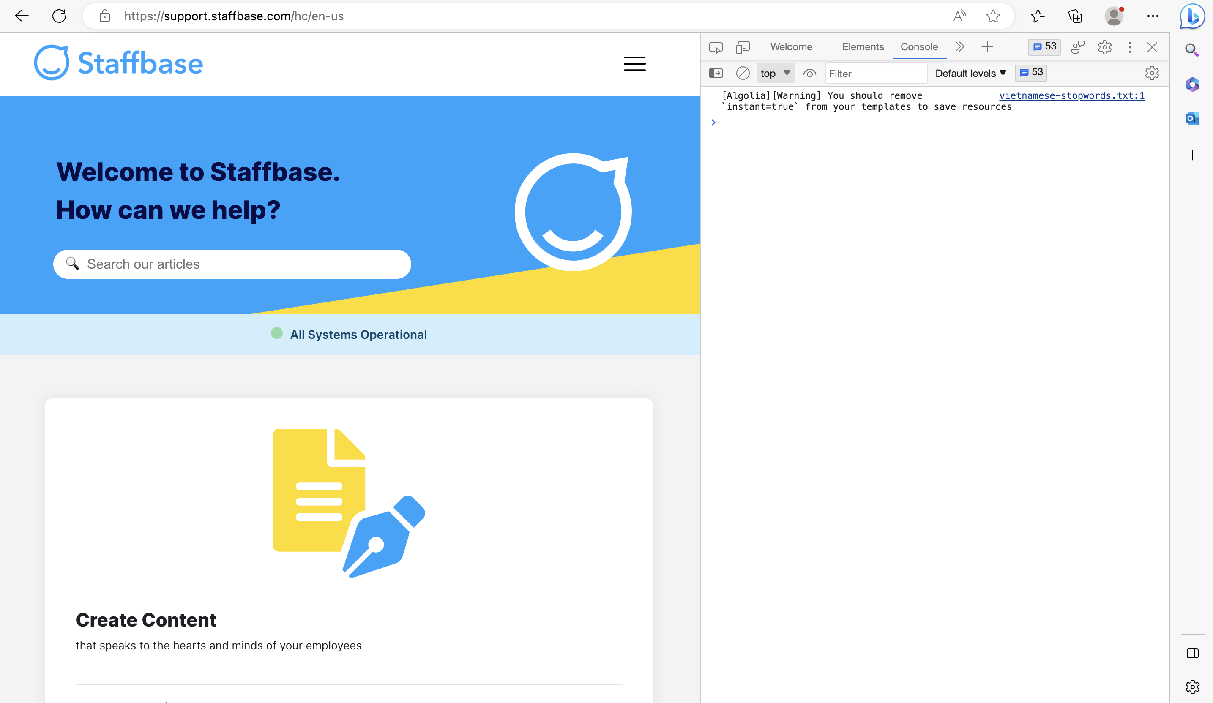Close the DevTools panel
Image resolution: width=1213 pixels, height=703 pixels.
click(x=1152, y=47)
